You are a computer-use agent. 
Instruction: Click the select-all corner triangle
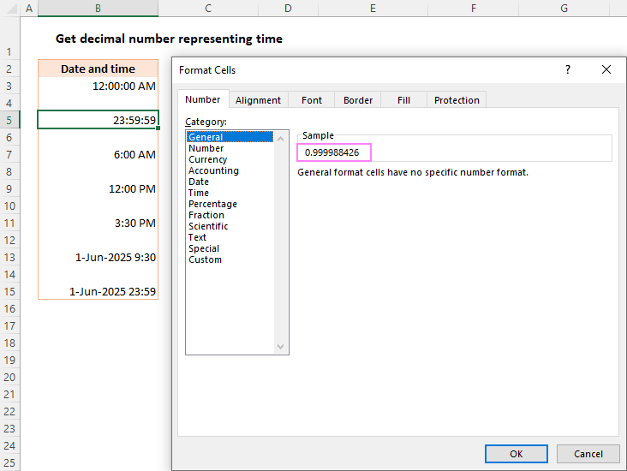click(10, 8)
